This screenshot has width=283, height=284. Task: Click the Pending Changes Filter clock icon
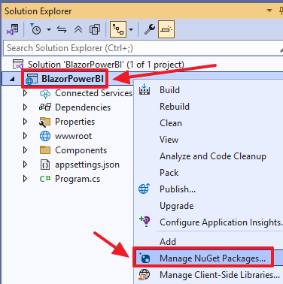click(35, 29)
